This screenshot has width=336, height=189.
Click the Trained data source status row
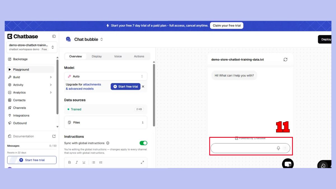106,109
